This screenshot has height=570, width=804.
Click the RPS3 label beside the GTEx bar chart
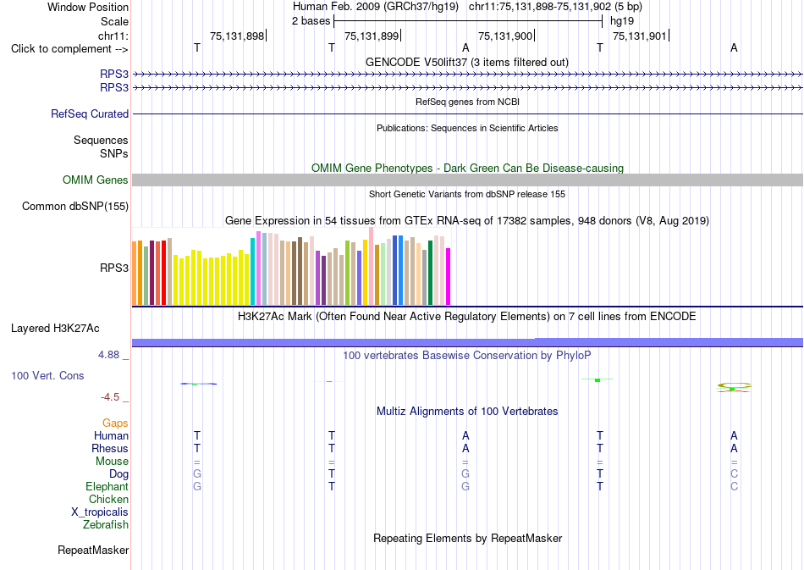click(x=114, y=268)
